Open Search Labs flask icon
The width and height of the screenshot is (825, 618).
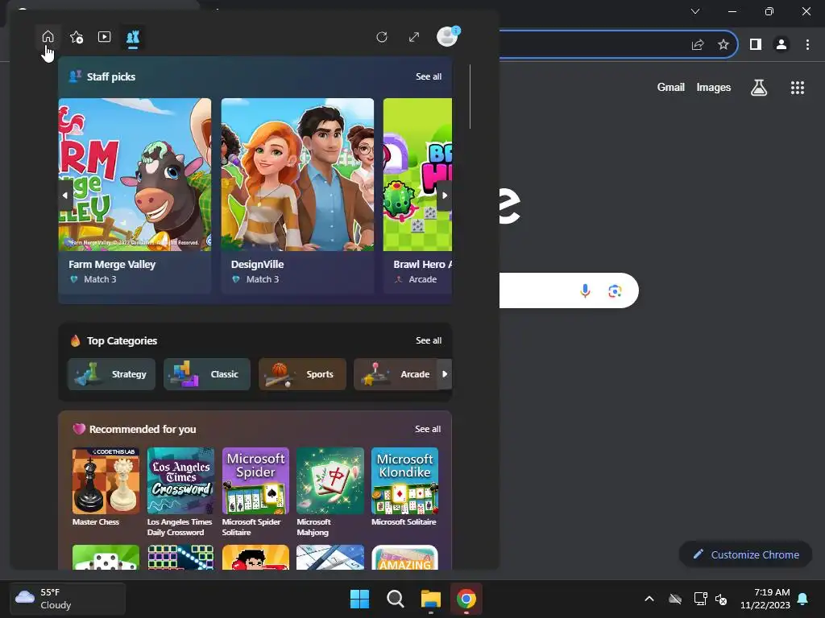point(759,87)
